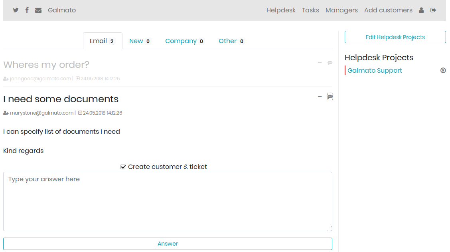The height and width of the screenshot is (252, 450).
Task: Remove the Galmato Support project
Action: [443, 70]
